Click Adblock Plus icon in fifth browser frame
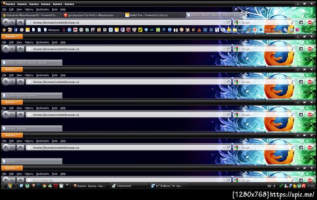The image size is (317, 200). [x=310, y=147]
